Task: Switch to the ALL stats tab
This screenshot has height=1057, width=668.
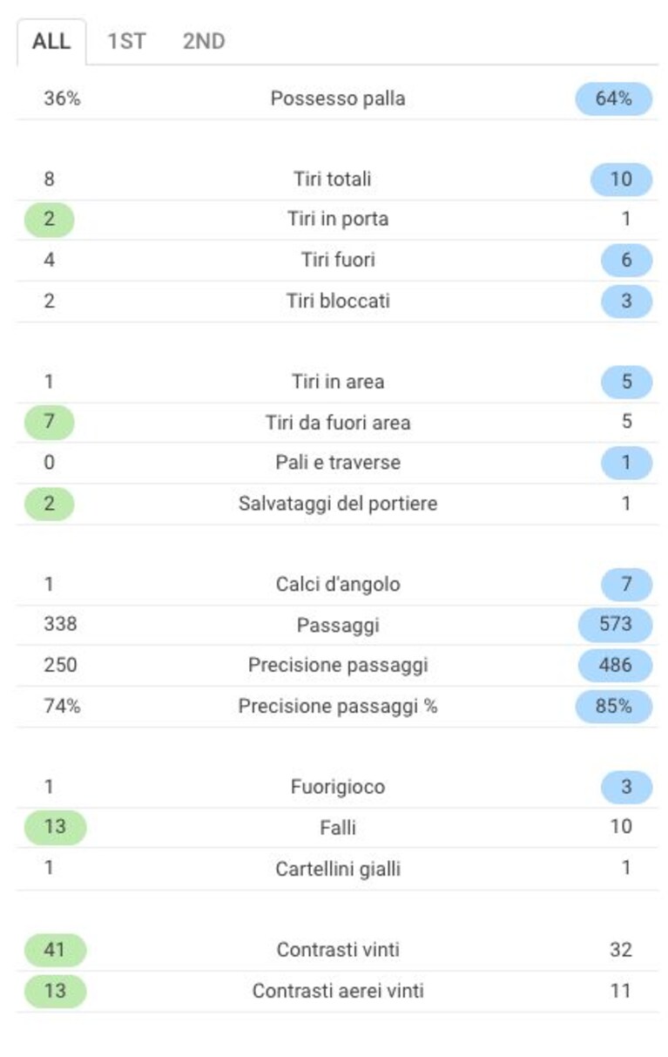Action: point(51,42)
